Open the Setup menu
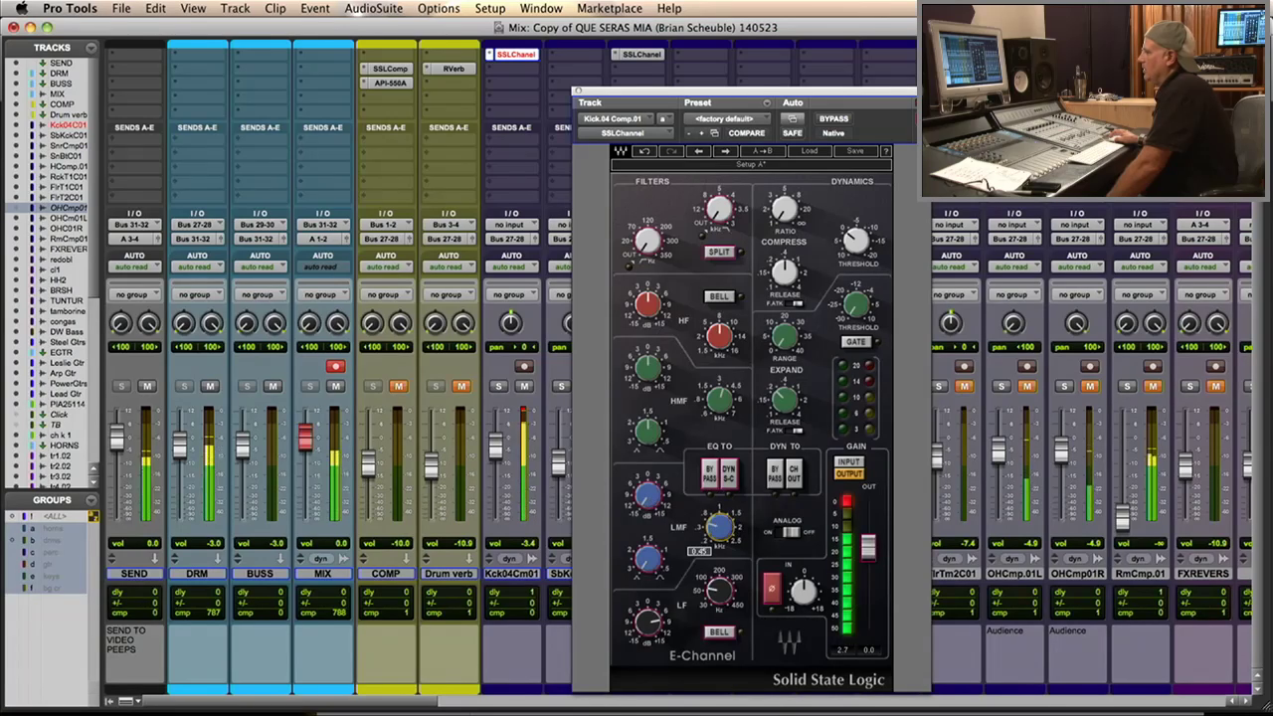 (489, 8)
